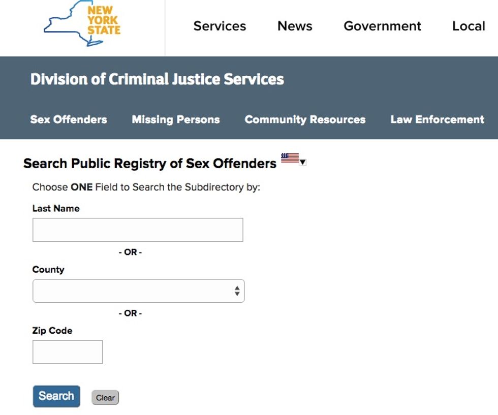The image size is (498, 415).
Task: Open the Sex Offenders tab
Action: point(69,120)
